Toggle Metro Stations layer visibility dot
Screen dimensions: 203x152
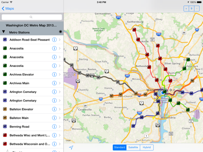tap(60, 32)
